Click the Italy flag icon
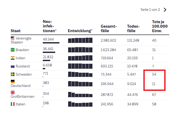 coord(13,104)
